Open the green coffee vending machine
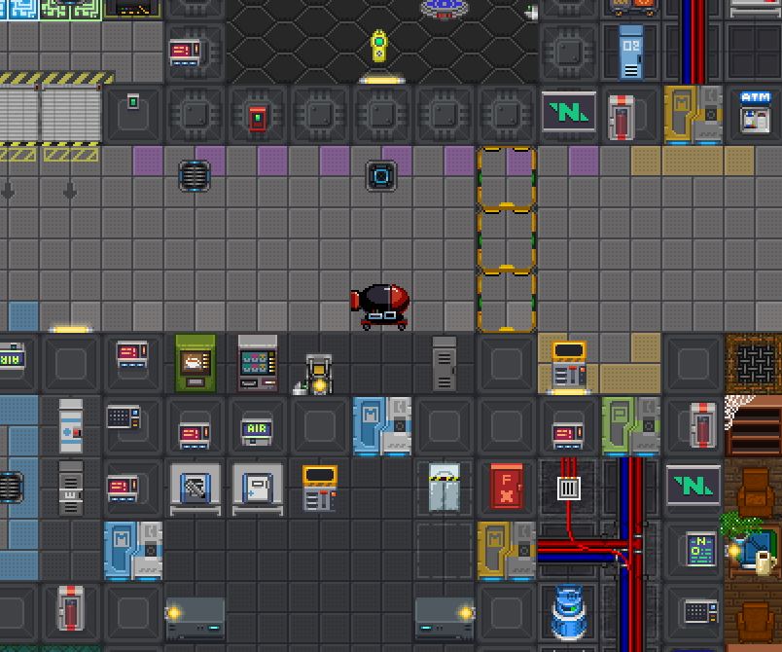This screenshot has height=652, width=782. click(x=195, y=361)
